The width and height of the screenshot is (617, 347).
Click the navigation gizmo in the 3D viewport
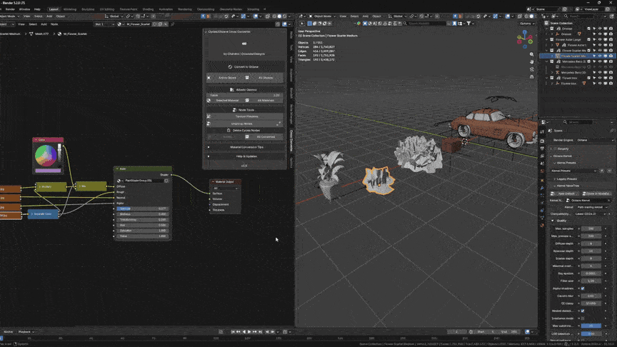coord(525,40)
